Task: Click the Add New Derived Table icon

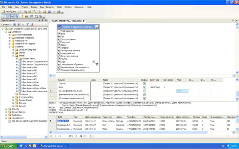Action: [x=40, y=16]
